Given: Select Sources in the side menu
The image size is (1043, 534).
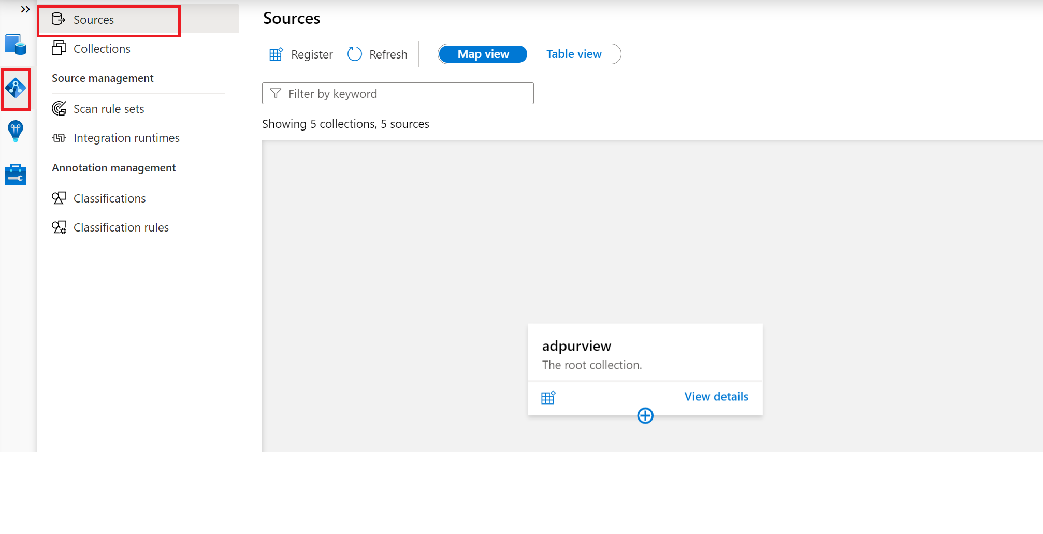Looking at the screenshot, I should click(94, 20).
